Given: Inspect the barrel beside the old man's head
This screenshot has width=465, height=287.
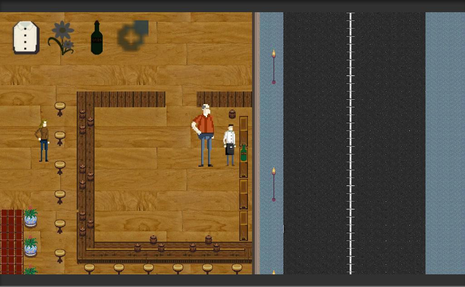Looking at the screenshot, I should 232,114.
